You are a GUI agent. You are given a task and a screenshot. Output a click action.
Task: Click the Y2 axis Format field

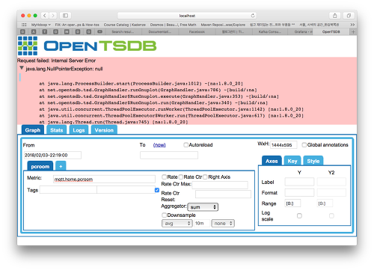pos(331,192)
